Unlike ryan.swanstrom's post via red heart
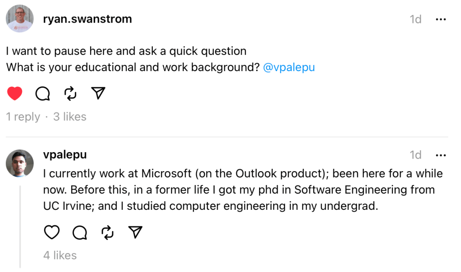 click(x=15, y=93)
